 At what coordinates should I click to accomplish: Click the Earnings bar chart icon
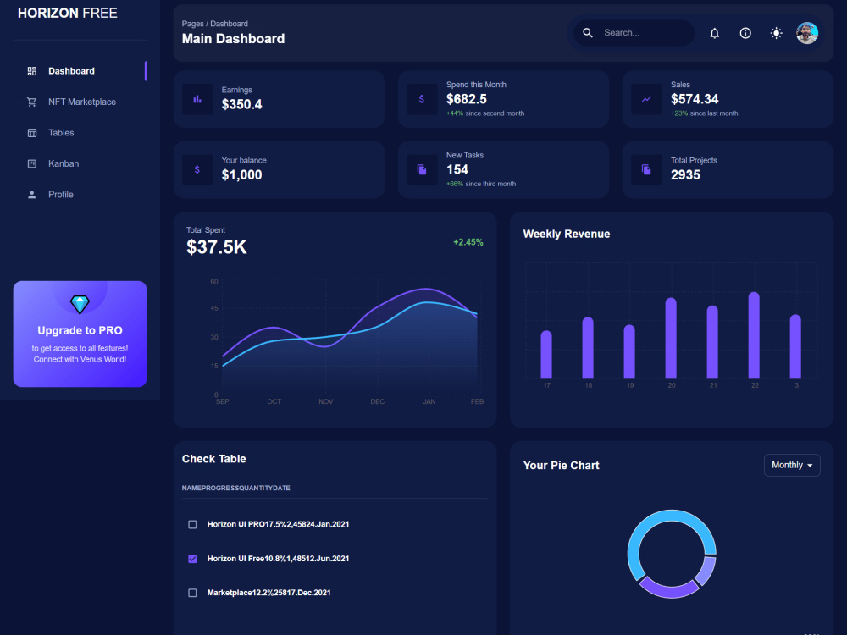coord(197,99)
